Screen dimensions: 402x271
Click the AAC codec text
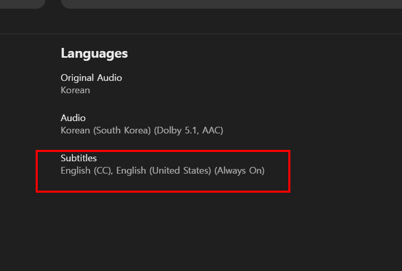coord(212,130)
